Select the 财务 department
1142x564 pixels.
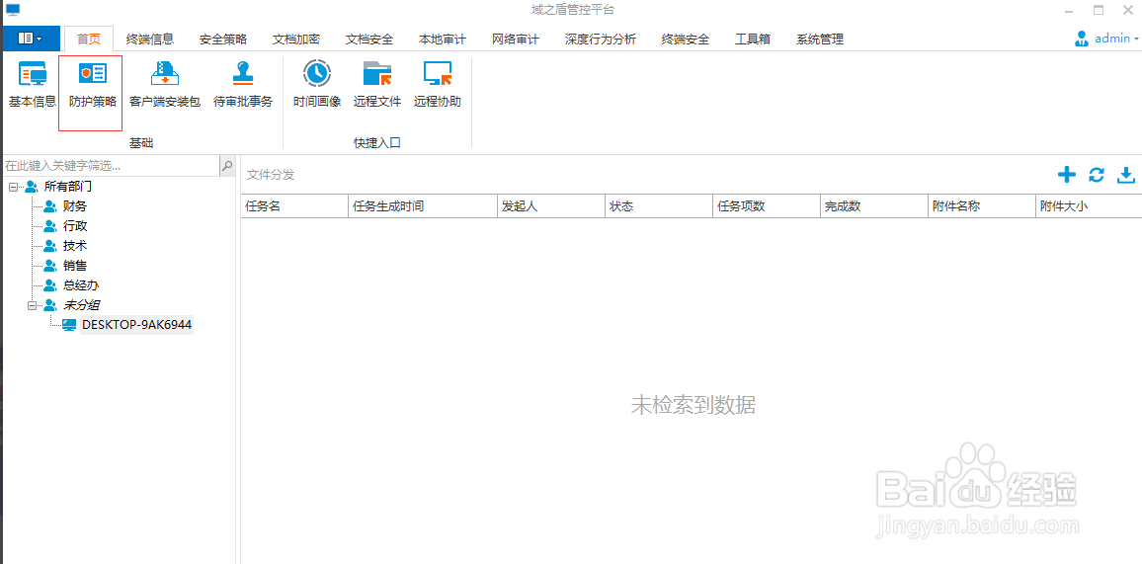pos(75,206)
